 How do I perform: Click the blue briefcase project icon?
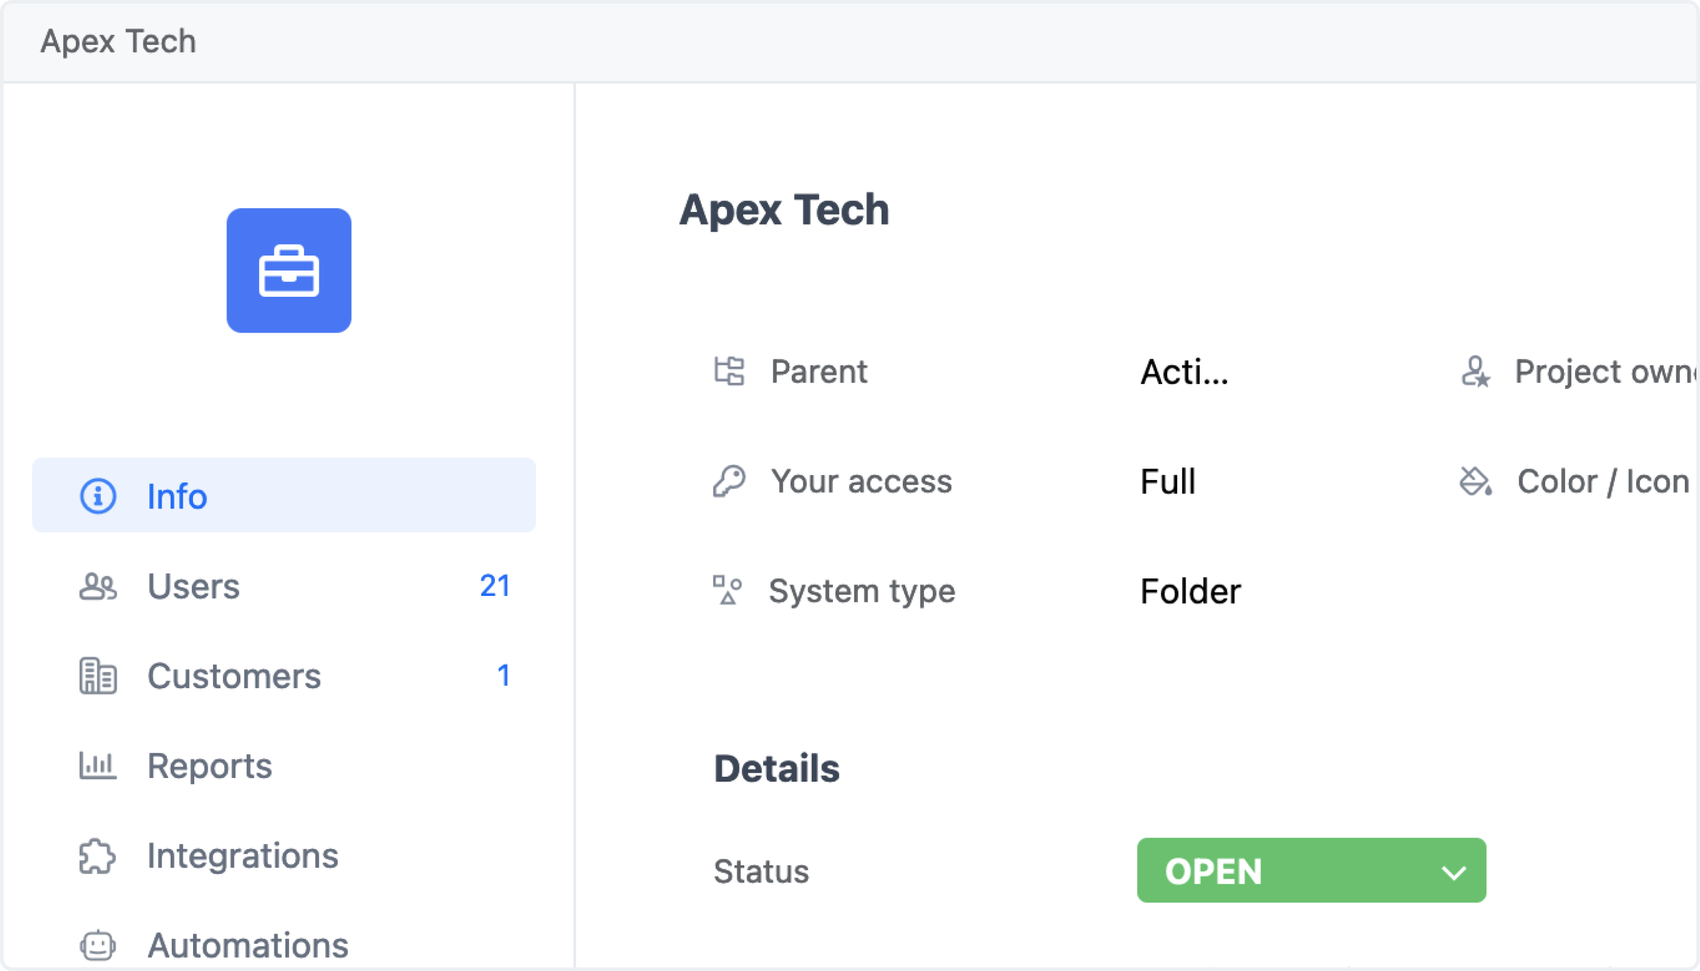(x=288, y=271)
